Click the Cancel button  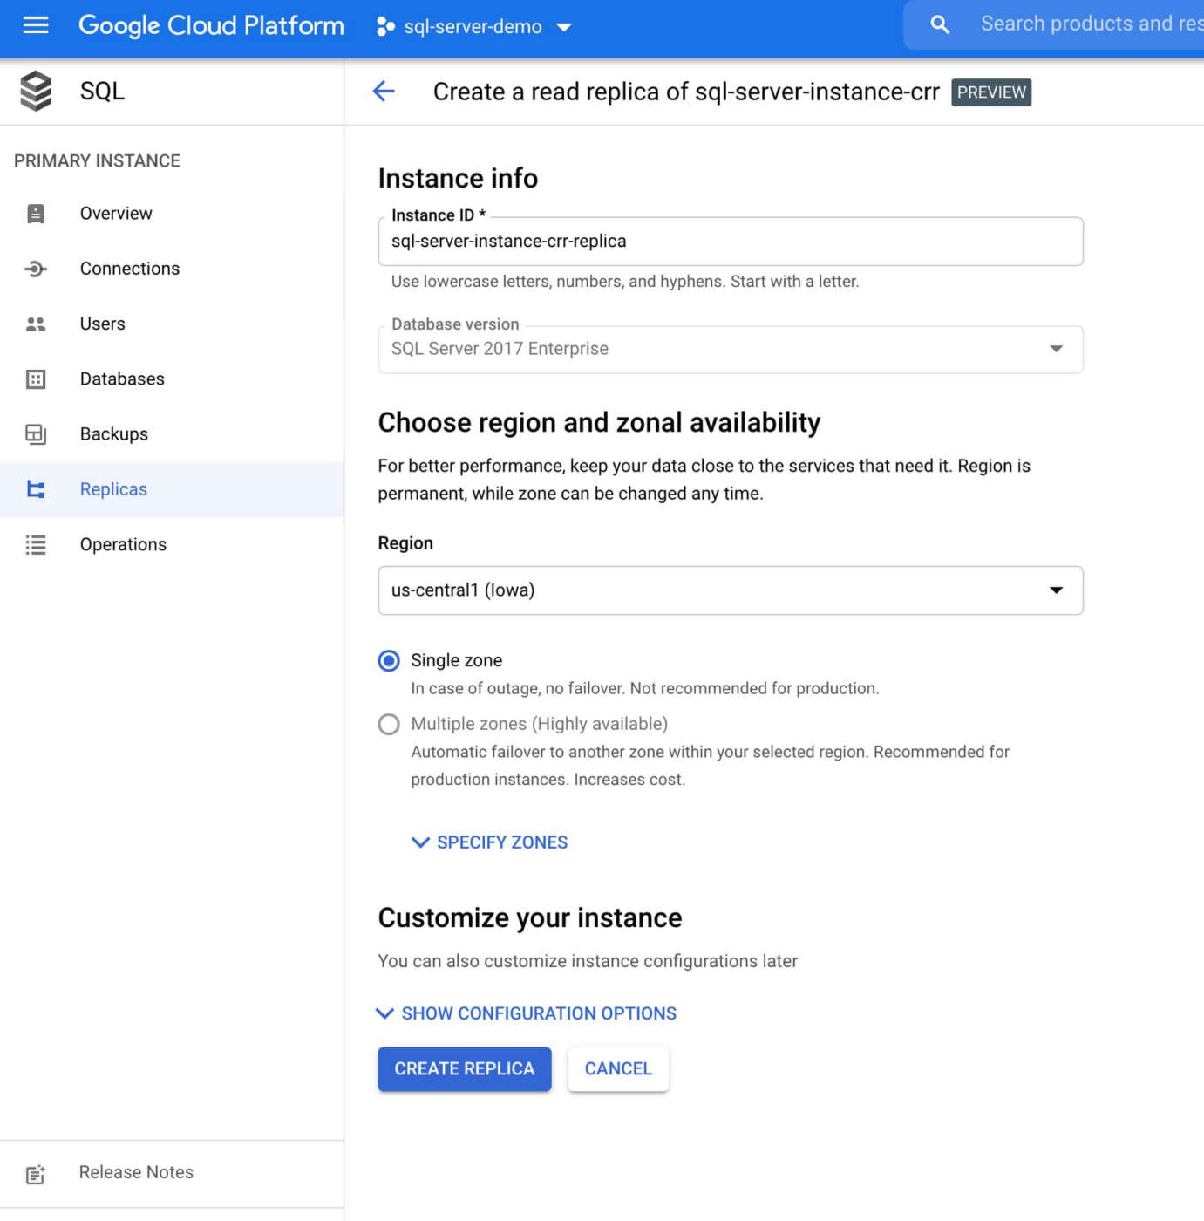618,1069
